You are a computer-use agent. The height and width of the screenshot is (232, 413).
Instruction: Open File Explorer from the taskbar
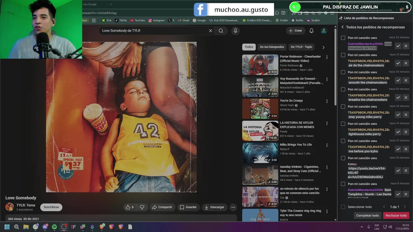pos(26,227)
